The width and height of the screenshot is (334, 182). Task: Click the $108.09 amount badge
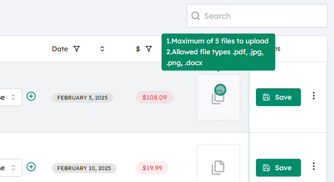click(x=155, y=97)
